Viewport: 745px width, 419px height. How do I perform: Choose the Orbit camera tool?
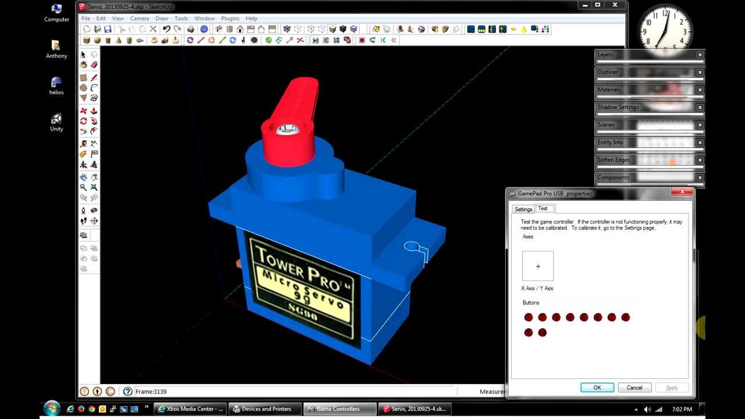(x=83, y=177)
